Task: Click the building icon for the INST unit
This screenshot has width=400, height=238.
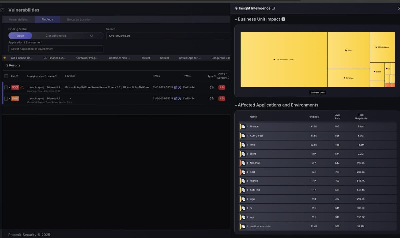Action: (x=243, y=172)
